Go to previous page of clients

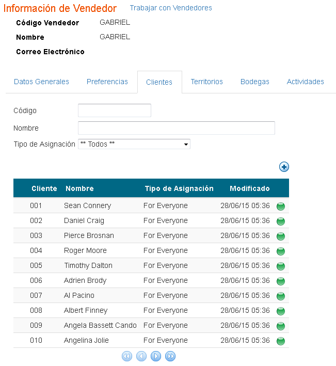pyautogui.click(x=141, y=356)
